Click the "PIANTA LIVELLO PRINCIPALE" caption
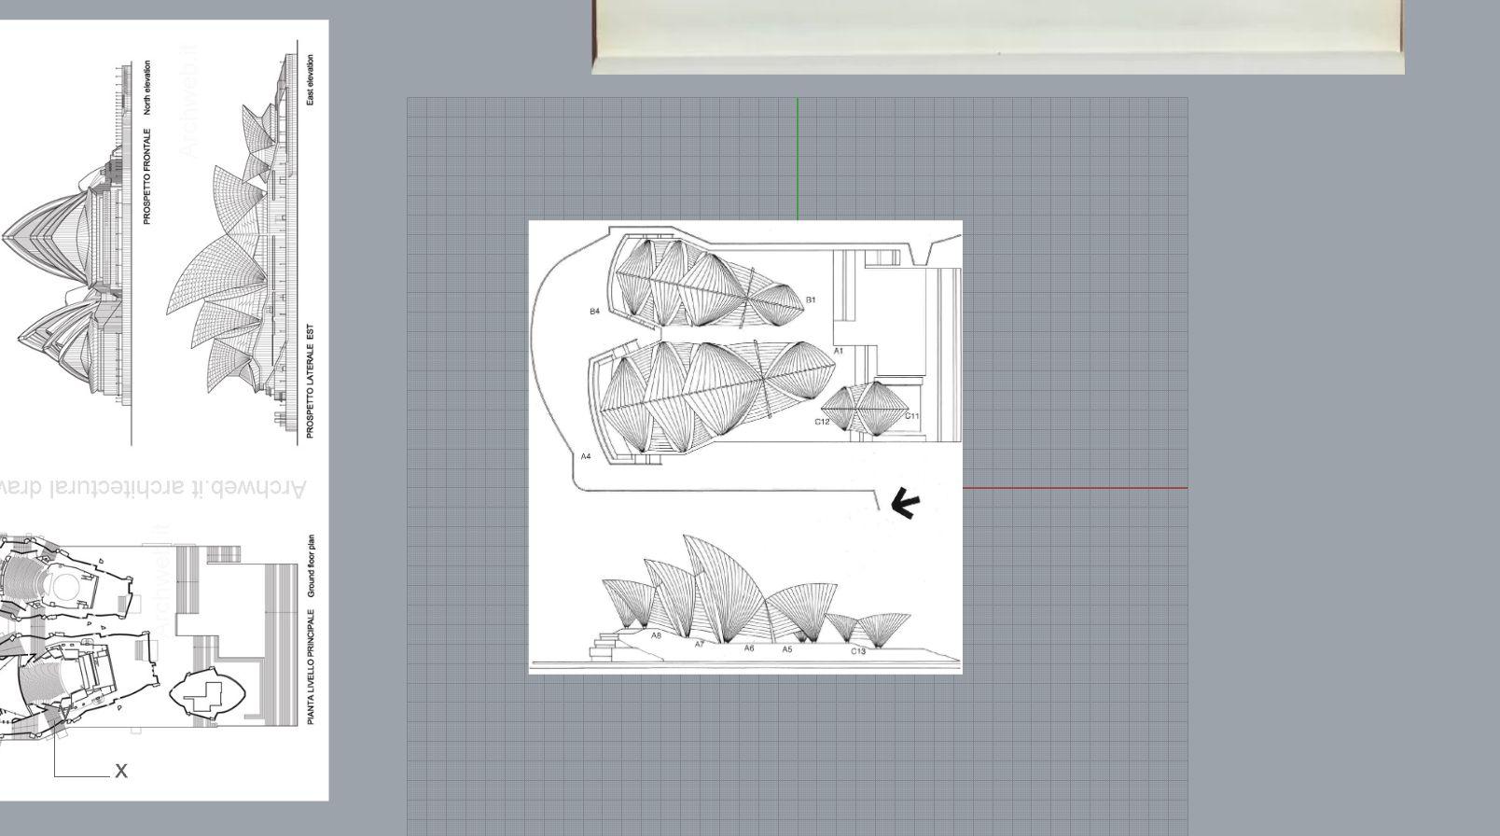The width and height of the screenshot is (1500, 836). pyautogui.click(x=311, y=667)
